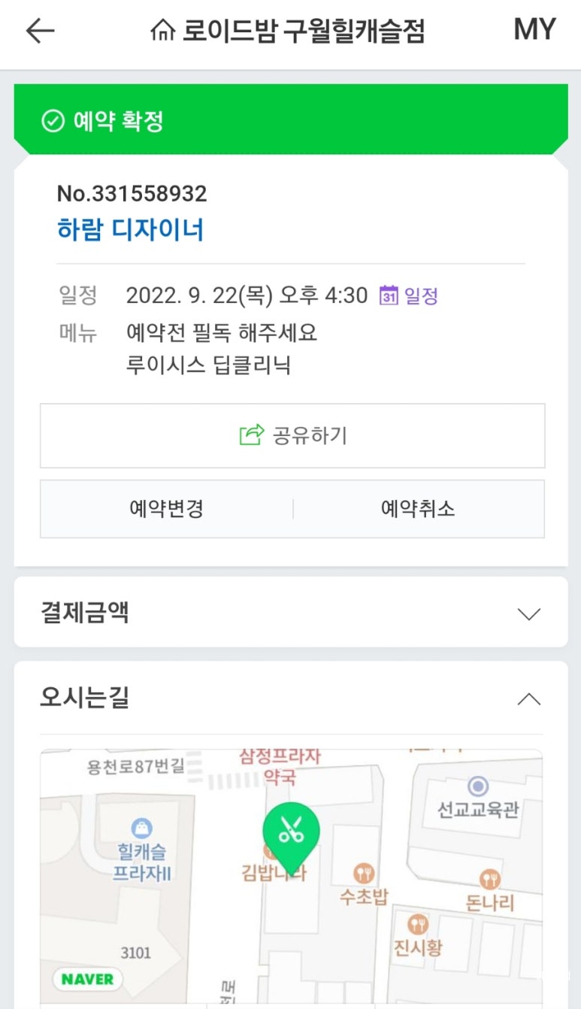Tap the back arrow icon
Screen dimensions: 581x1009
point(40,31)
